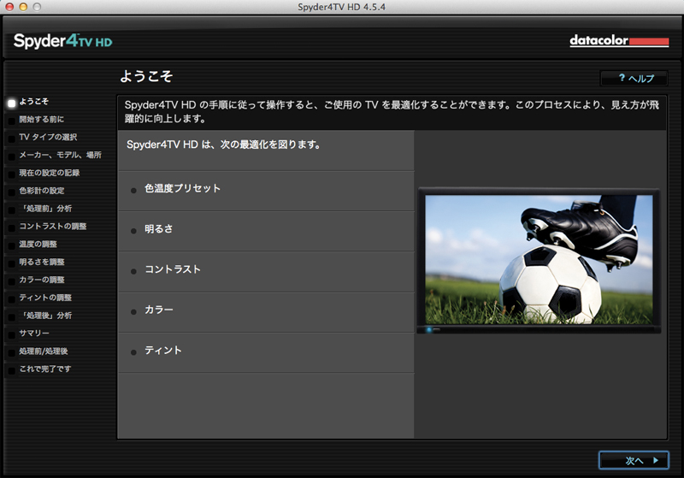684x478 pixels.
Task: Select 開始する前に step in sidebar
Action: pyautogui.click(x=41, y=119)
